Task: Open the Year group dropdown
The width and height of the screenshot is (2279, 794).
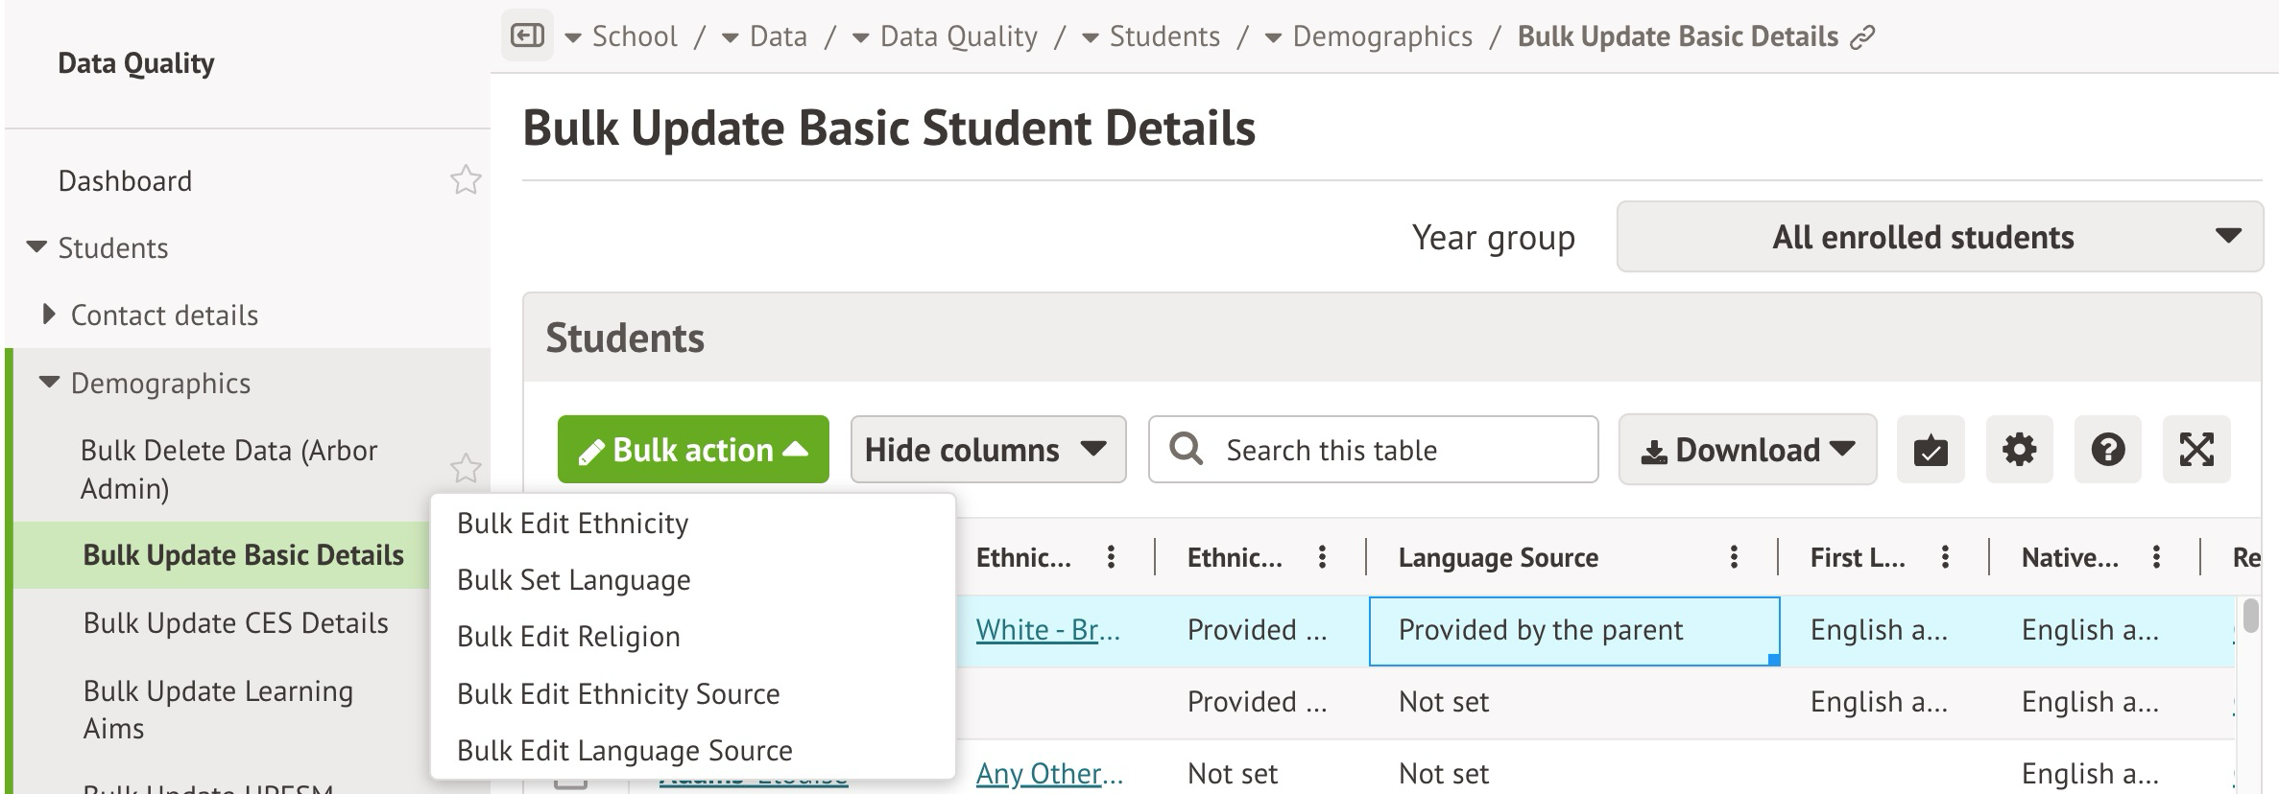Action: click(x=1939, y=237)
